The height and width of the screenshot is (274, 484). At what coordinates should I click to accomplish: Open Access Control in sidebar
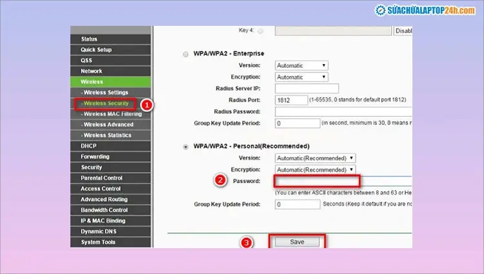click(110, 188)
